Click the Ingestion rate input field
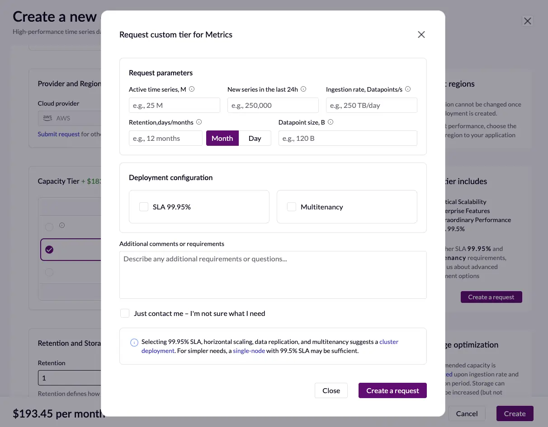Image resolution: width=548 pixels, height=427 pixels. [371, 106]
